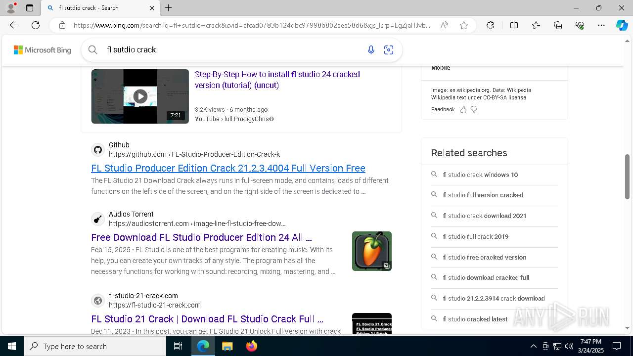Screen dimensions: 633x356
Task: Open the volume control
Action: pos(569,346)
